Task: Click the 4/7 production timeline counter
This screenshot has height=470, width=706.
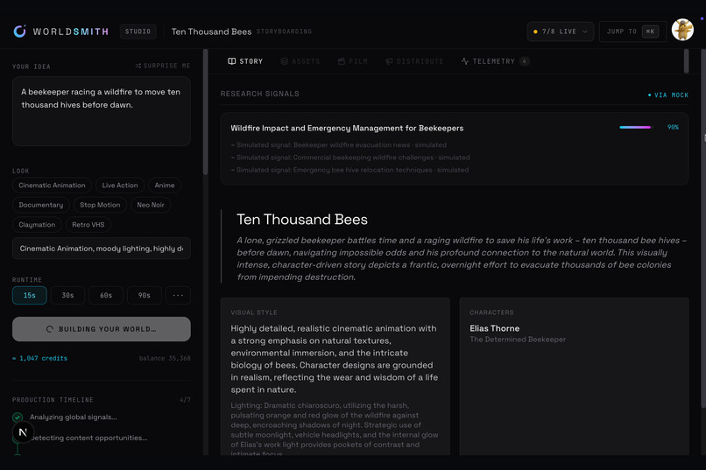Action: click(x=185, y=400)
